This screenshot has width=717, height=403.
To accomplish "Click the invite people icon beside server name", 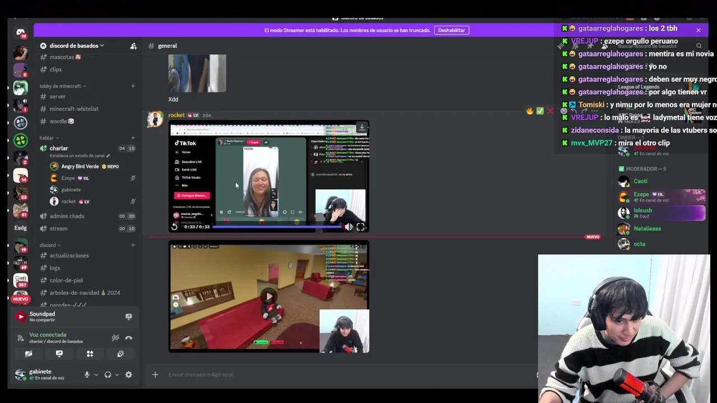I will click(x=133, y=46).
